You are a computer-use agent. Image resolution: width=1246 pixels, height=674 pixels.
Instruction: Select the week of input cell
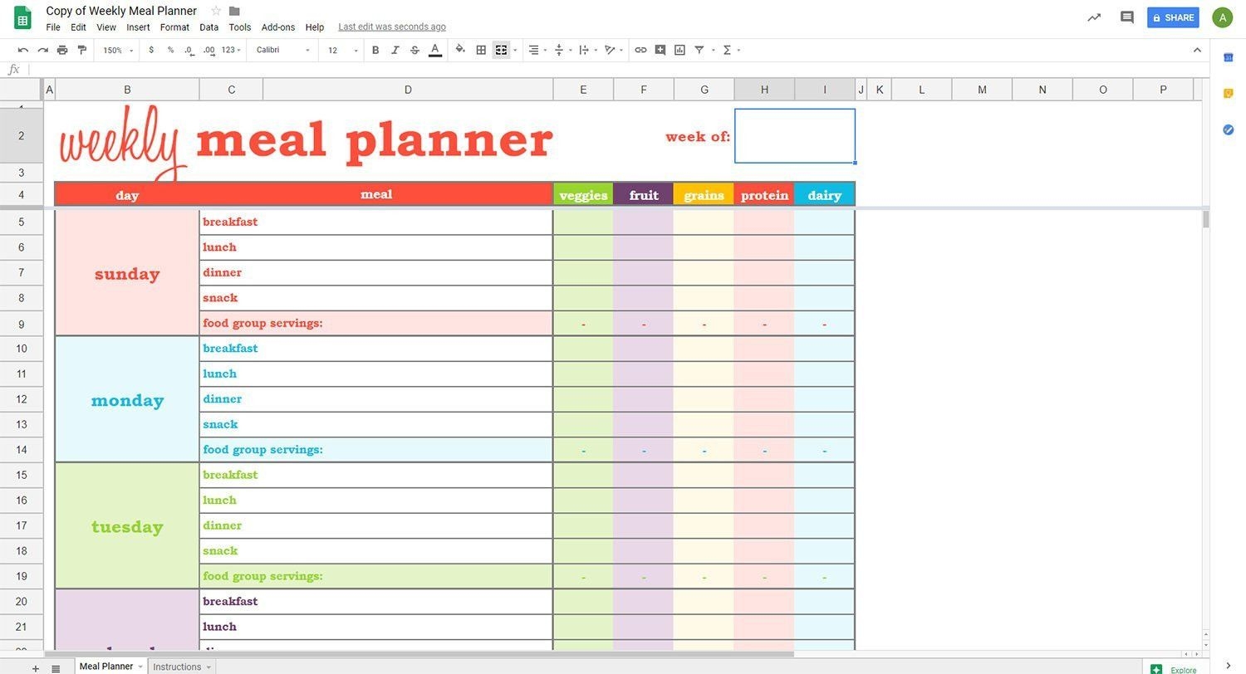(794, 135)
